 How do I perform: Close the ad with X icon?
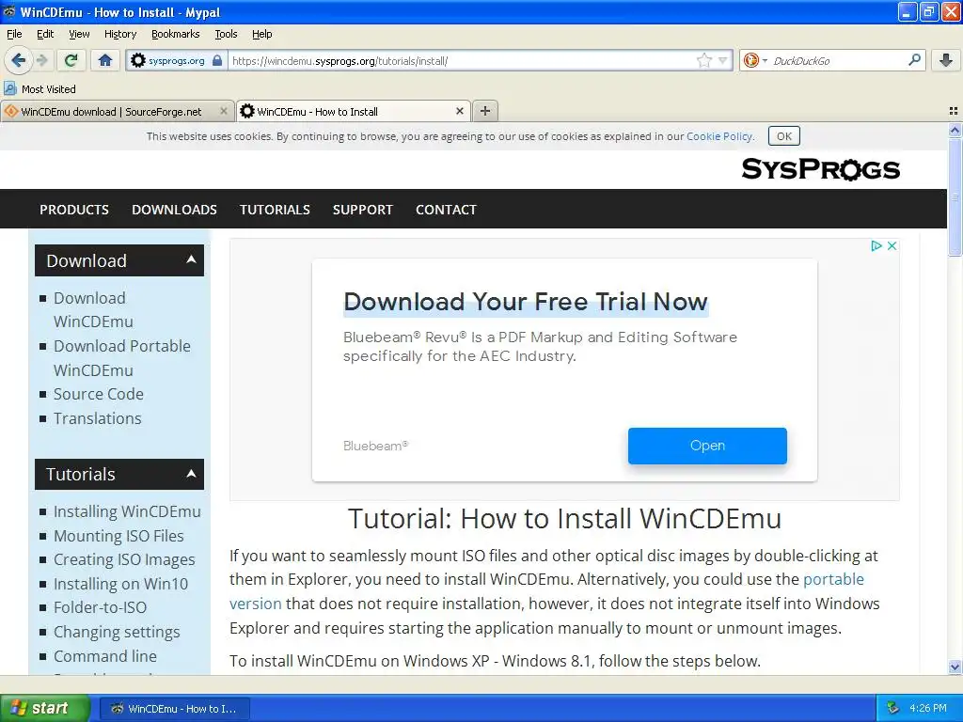pyautogui.click(x=892, y=245)
